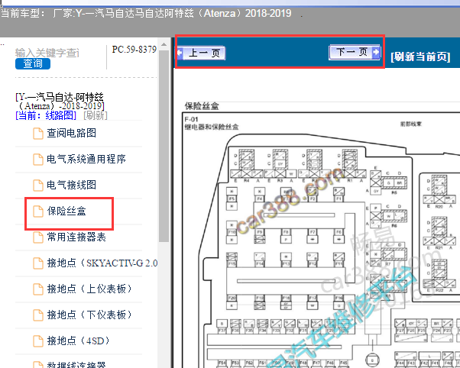This screenshot has width=460, height=368.
Task: Click document icon beside 电气系统通用程序
Action: 38,160
